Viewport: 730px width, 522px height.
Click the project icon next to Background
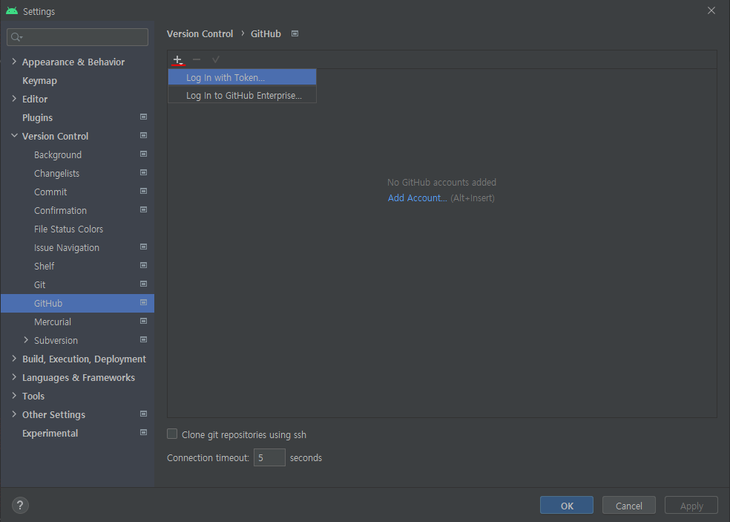[143, 154]
